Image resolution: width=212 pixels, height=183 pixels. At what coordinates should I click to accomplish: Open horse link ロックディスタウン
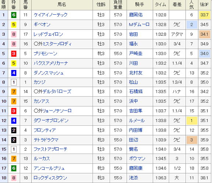pyautogui.click(x=50, y=178)
